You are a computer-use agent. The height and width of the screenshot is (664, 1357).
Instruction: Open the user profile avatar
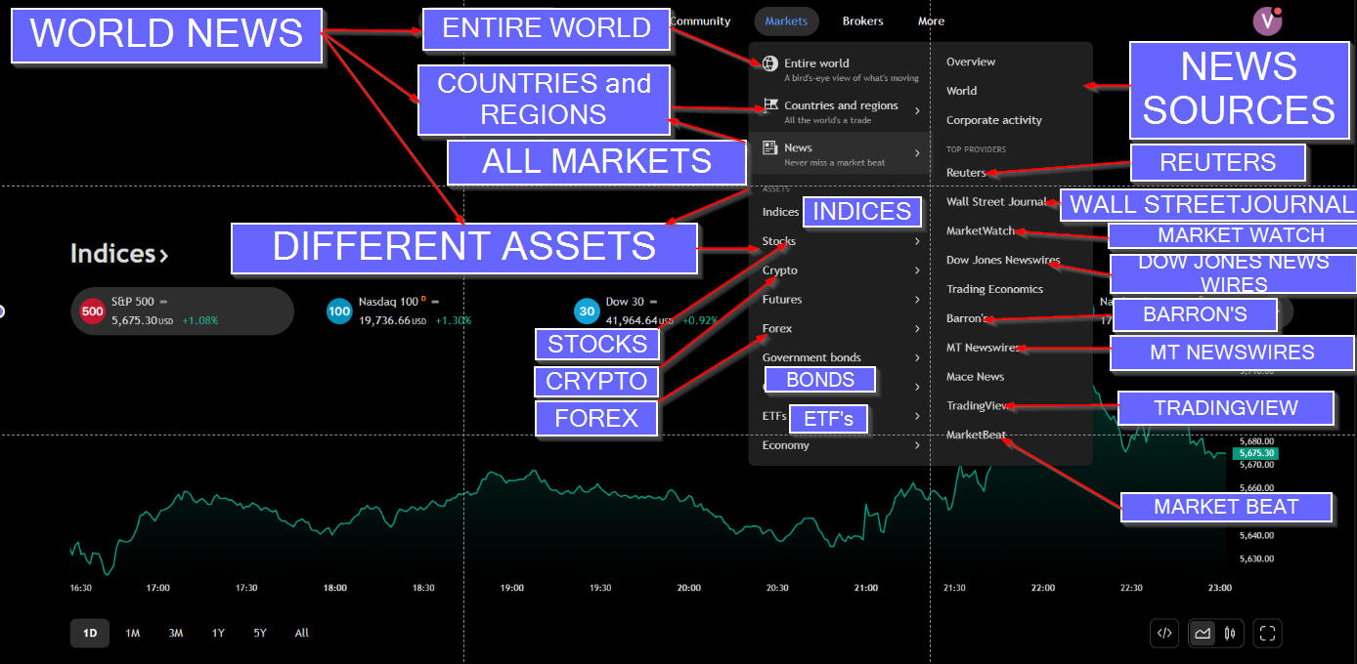[1266, 21]
